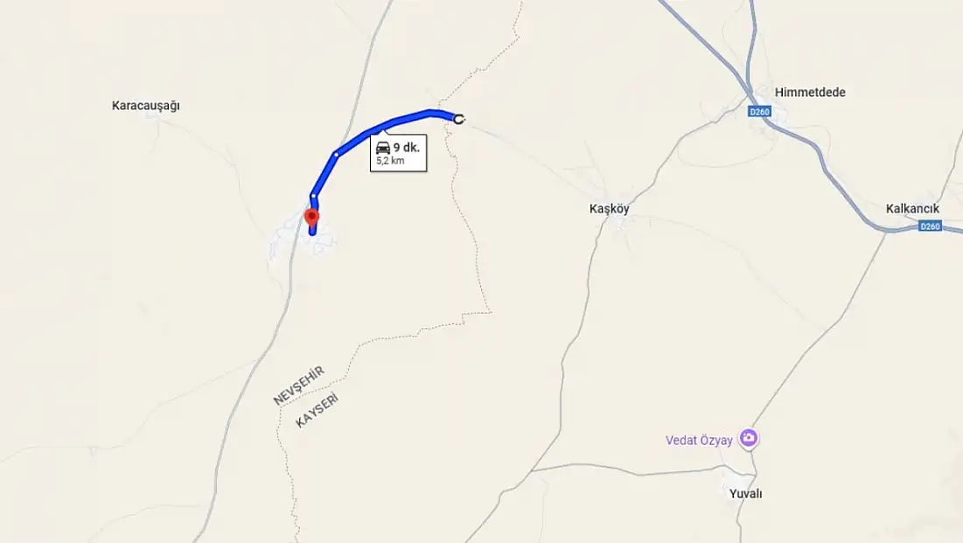Click the Vedat Özyay photo icon

tap(748, 439)
